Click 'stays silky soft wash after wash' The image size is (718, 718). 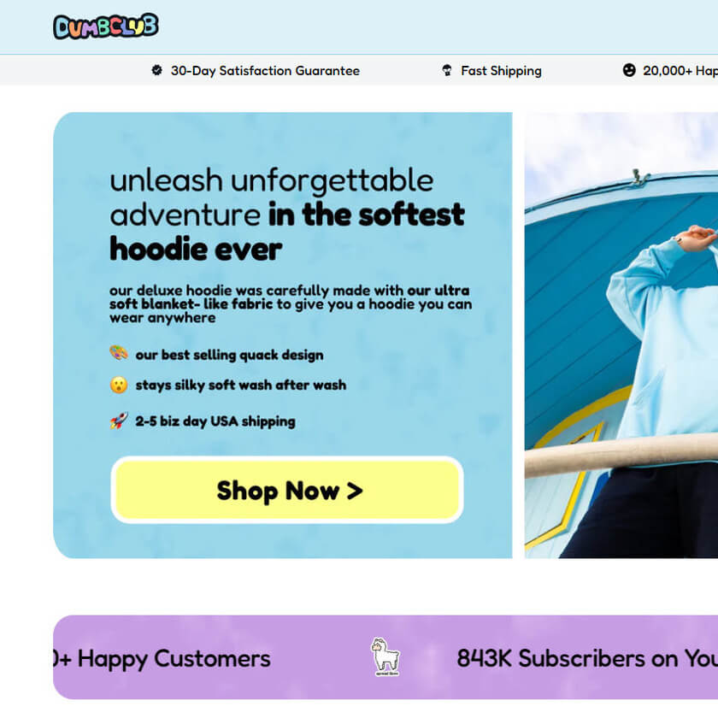[241, 385]
